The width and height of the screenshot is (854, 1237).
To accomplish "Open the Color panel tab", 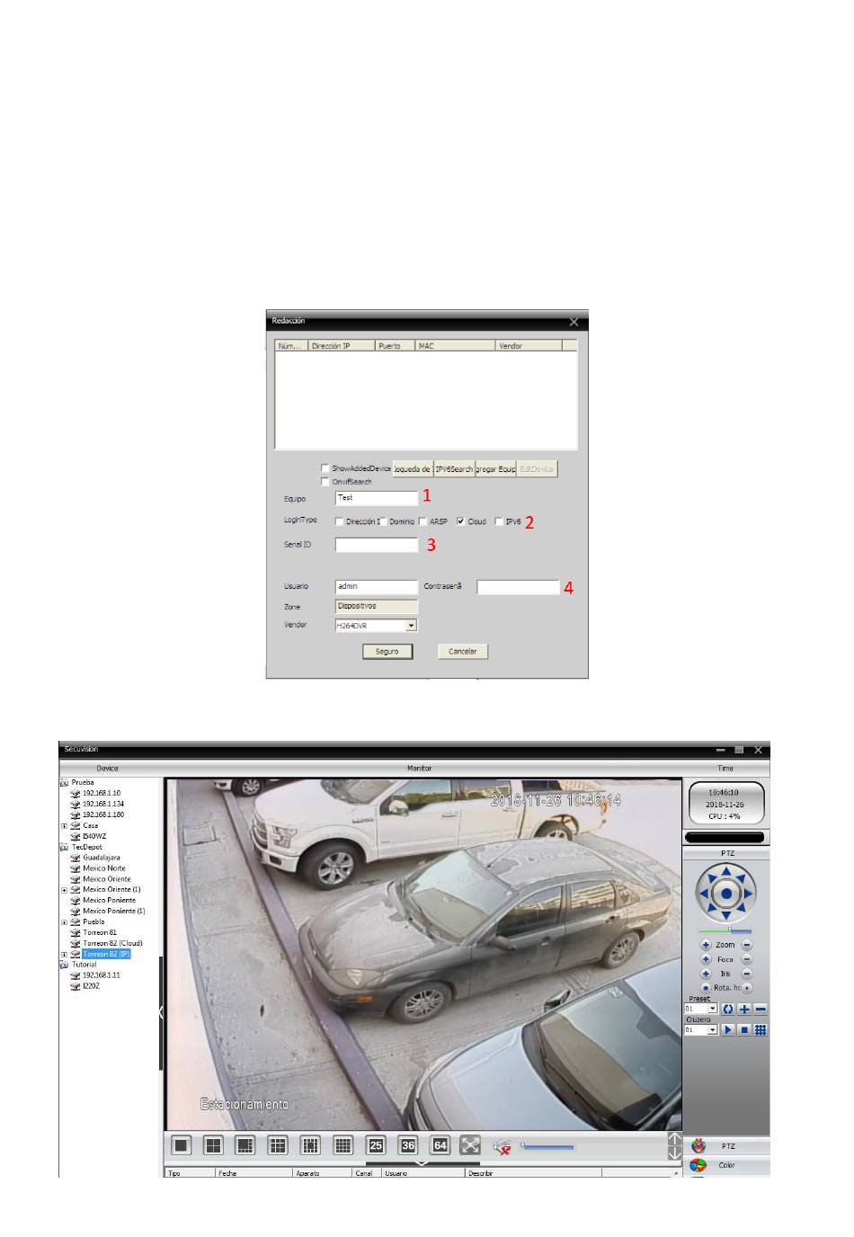I will (726, 1165).
